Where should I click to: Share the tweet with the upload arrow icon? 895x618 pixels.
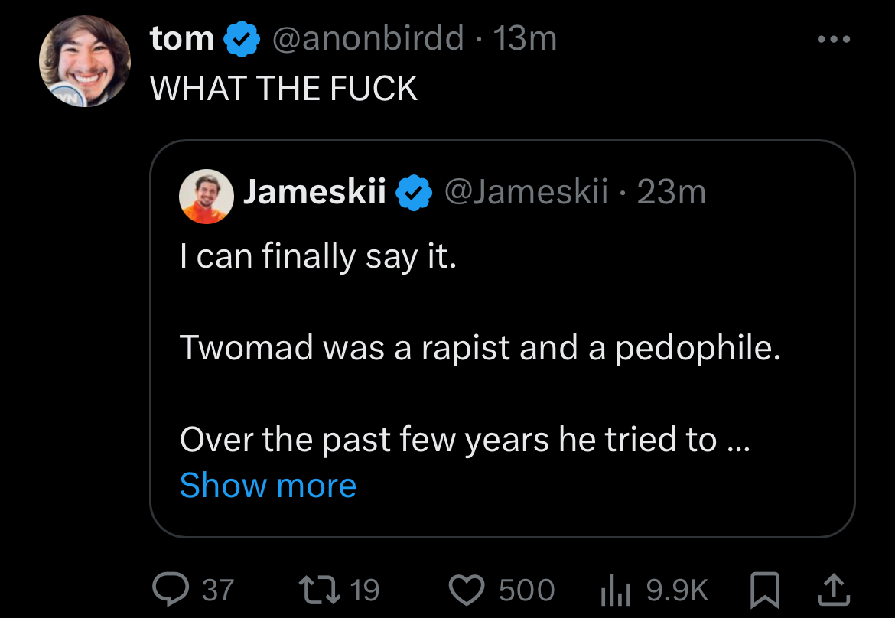(x=833, y=589)
